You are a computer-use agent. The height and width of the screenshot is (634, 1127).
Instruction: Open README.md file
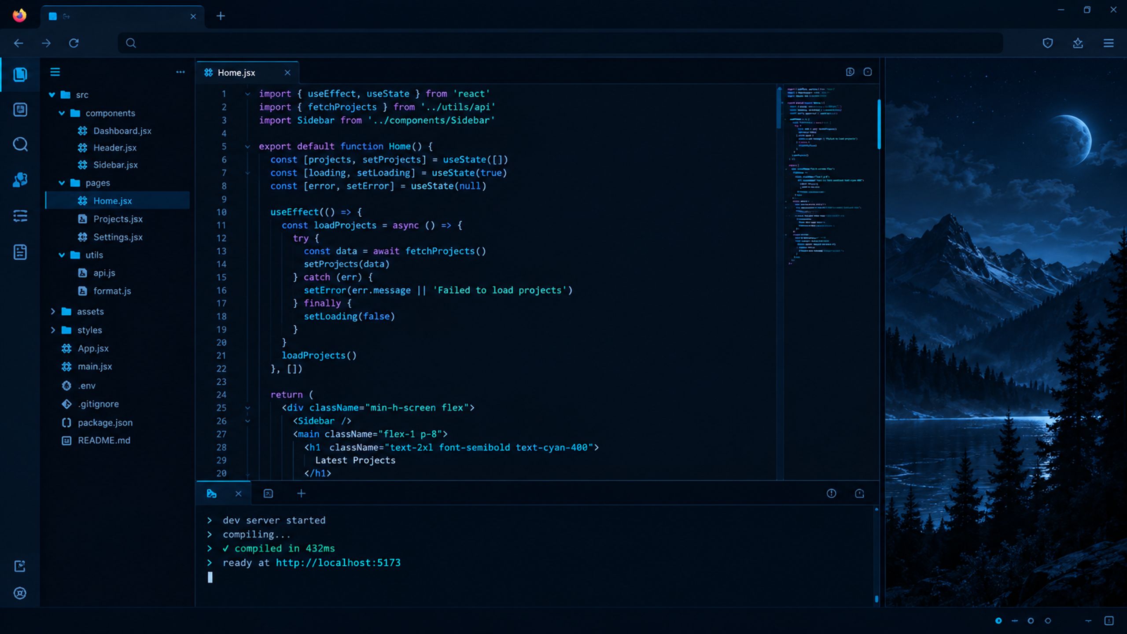click(x=104, y=440)
